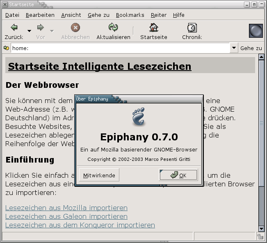Expand the Zurück history dropdown arrow
This screenshot has height=243, width=267.
[29, 31]
